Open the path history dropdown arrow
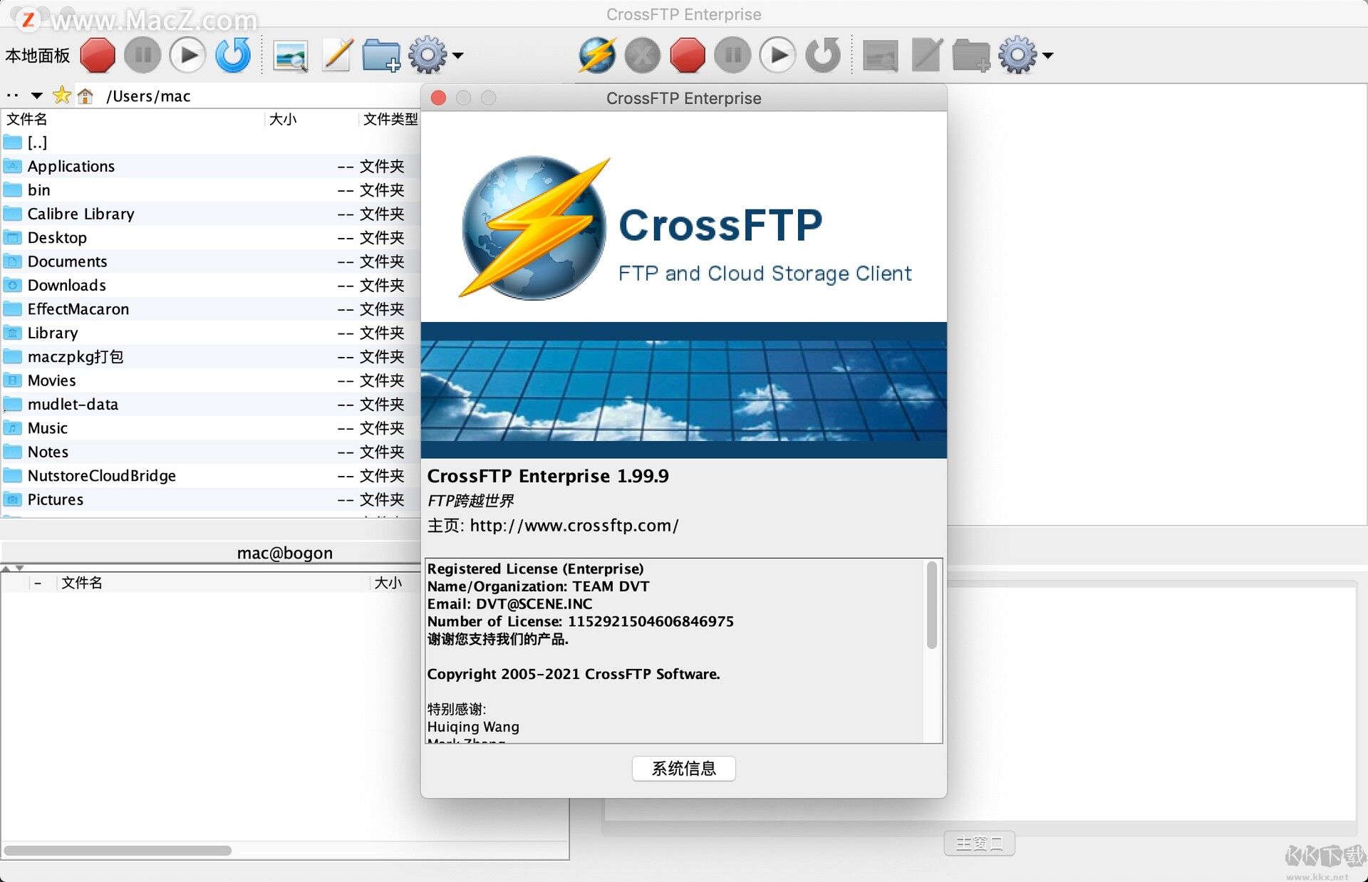Image resolution: width=1368 pixels, height=882 pixels. (37, 95)
